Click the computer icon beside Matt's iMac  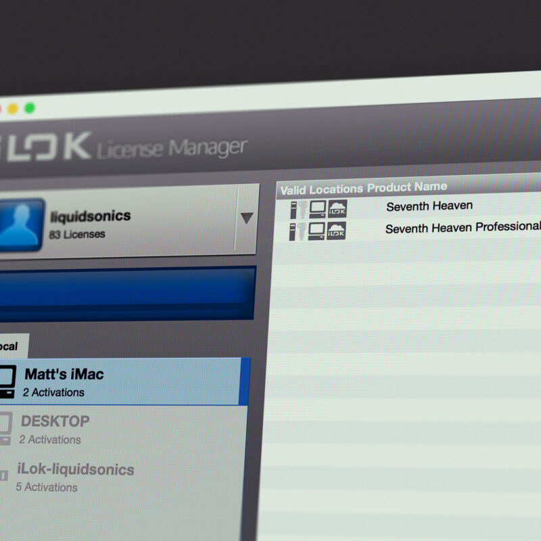coord(7,382)
